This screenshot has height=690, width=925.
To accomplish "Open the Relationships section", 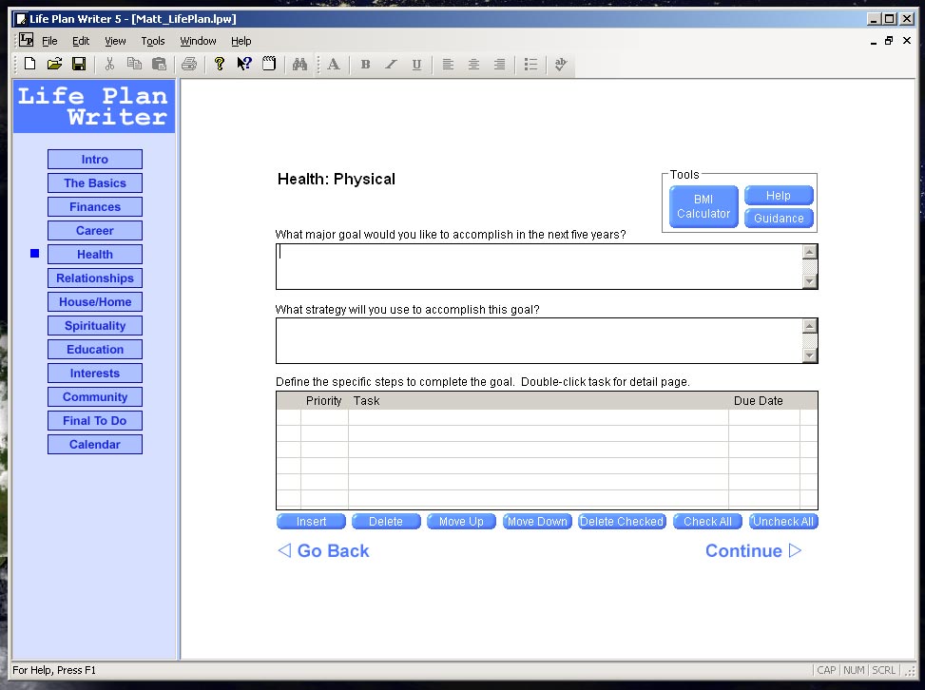I will coord(95,278).
